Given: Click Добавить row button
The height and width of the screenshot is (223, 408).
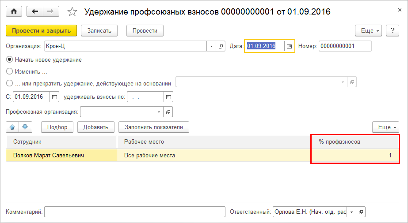Looking at the screenshot, I should [96, 127].
